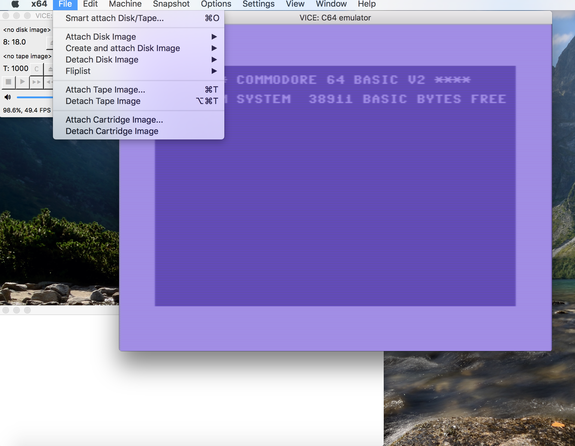Open the Options menu

[x=216, y=4]
